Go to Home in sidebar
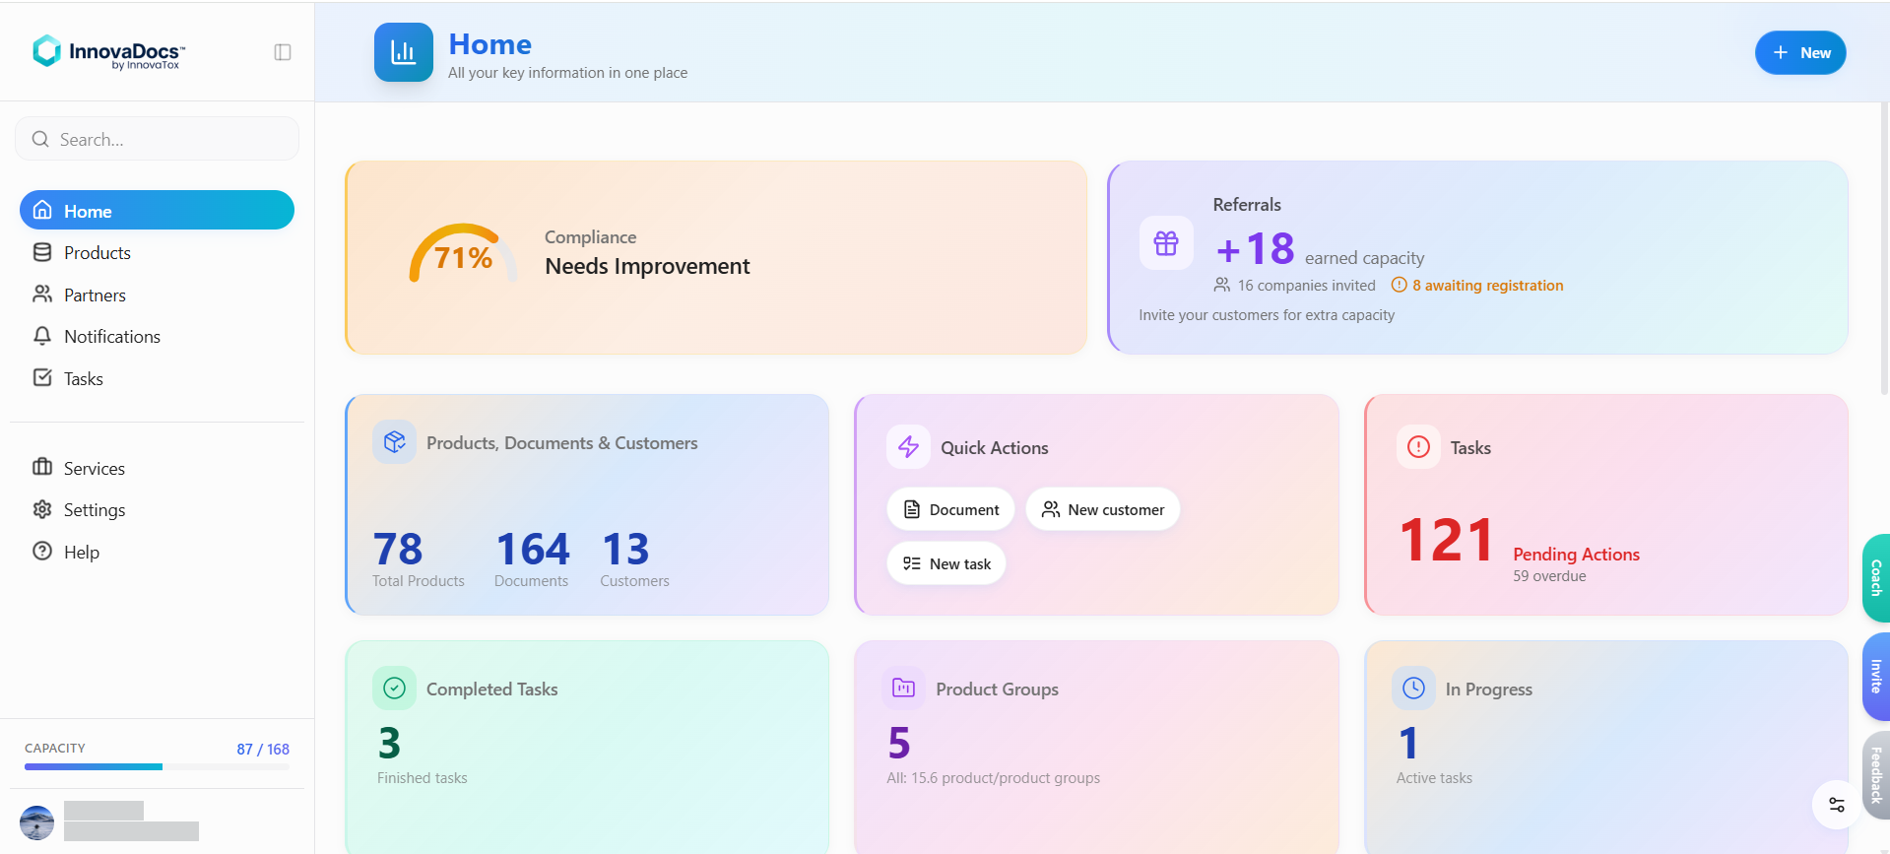This screenshot has height=854, width=1890. pos(157,210)
